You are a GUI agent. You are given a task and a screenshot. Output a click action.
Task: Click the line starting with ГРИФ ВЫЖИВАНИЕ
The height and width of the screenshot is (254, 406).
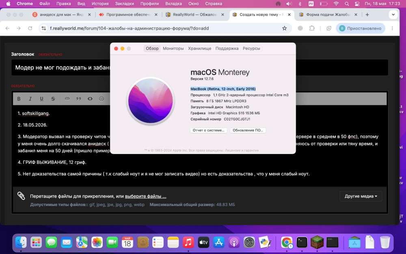point(52,162)
